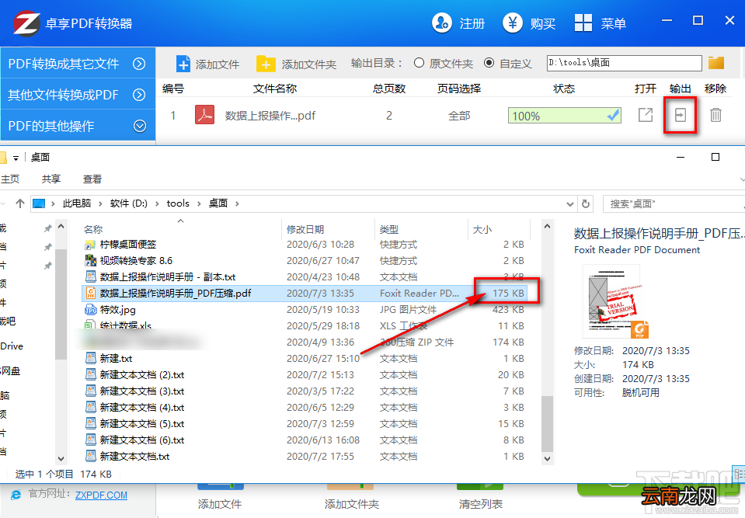745x518 pixels.
Task: Open the 主页 ribbon tab
Action: 10,179
